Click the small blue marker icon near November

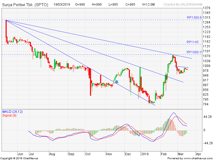[116, 82]
